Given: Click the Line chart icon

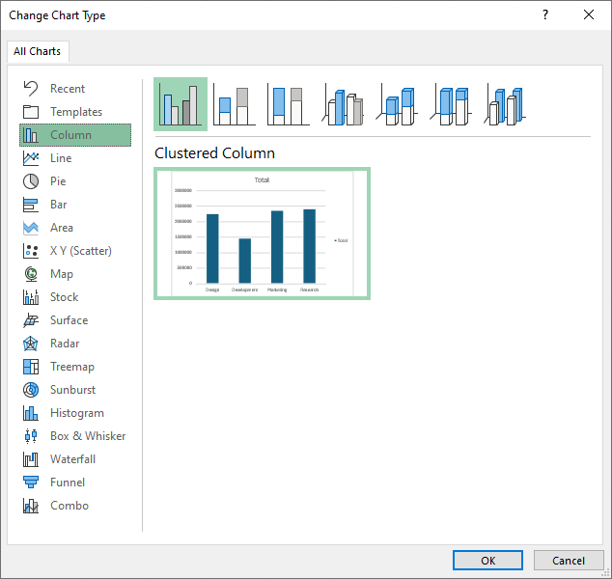Looking at the screenshot, I should (31, 158).
